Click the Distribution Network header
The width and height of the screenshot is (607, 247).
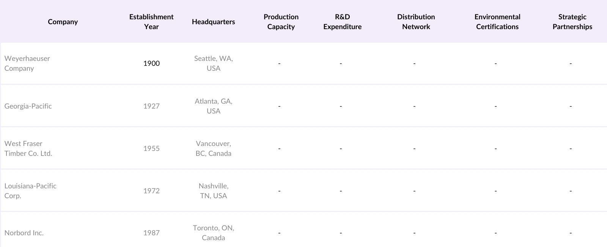point(416,22)
